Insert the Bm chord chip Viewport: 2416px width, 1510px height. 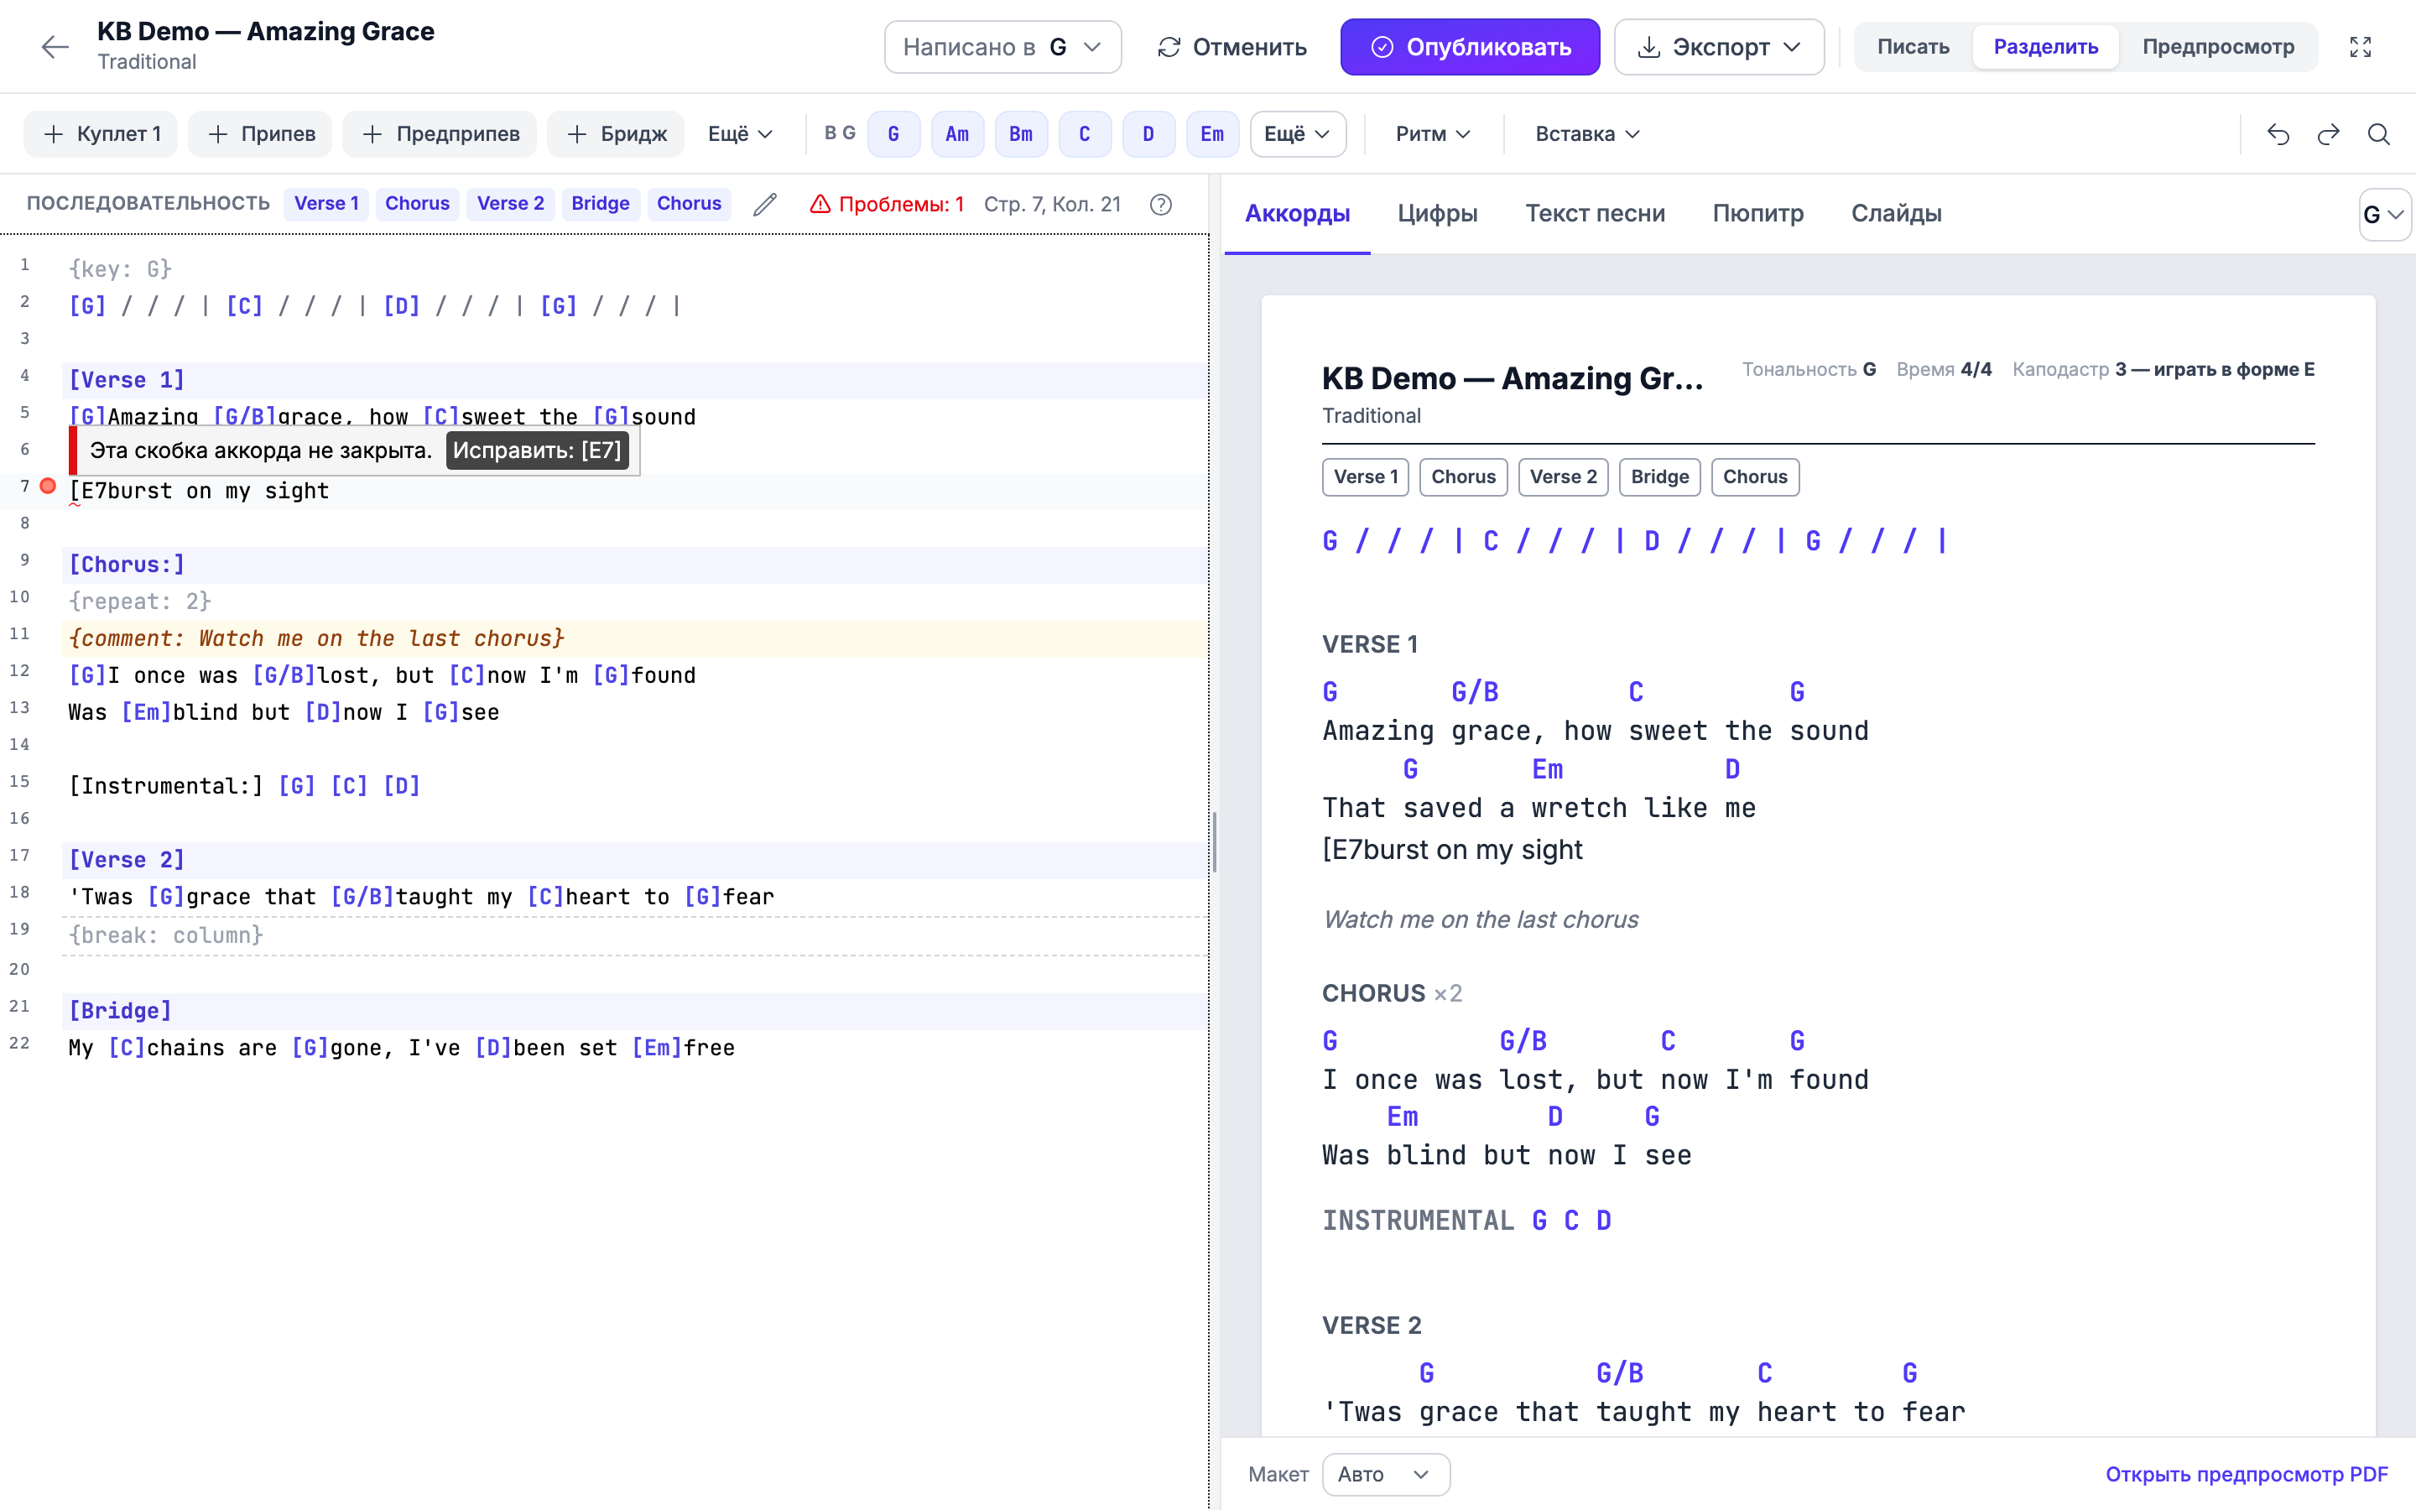coord(1020,134)
